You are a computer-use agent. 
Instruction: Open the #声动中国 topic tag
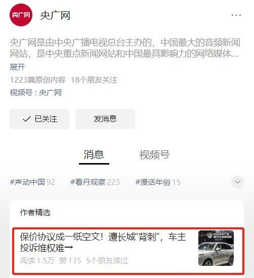tap(32, 182)
